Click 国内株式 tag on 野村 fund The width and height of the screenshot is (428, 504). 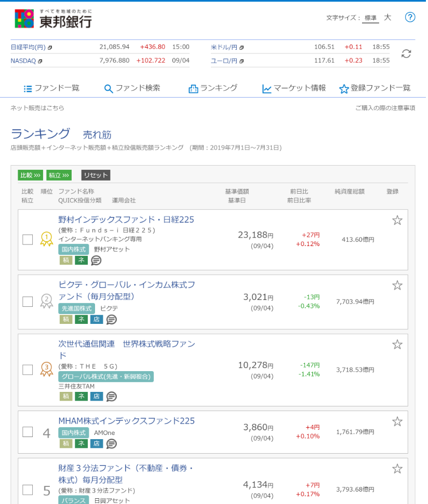click(74, 249)
